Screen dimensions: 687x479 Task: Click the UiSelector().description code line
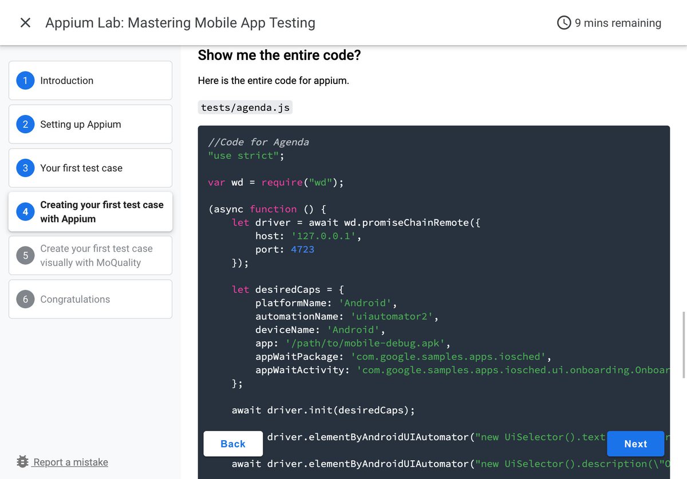[x=450, y=464]
